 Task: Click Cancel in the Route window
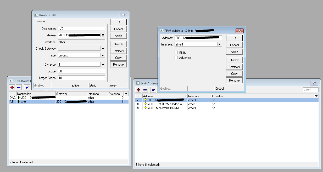pyautogui.click(x=119, y=29)
